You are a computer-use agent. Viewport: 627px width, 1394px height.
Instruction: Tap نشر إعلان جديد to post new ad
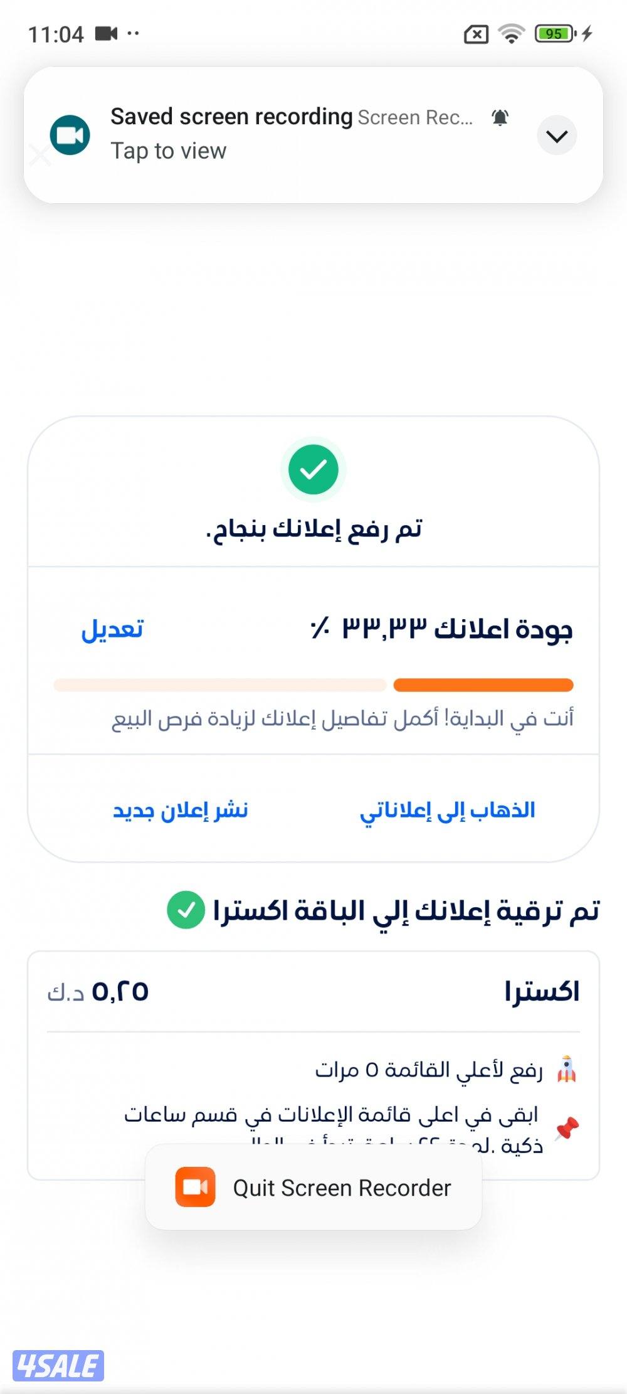pos(181,810)
